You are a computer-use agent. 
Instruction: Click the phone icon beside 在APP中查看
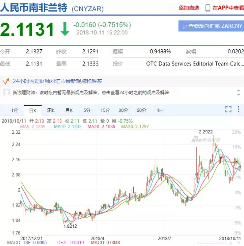[x=208, y=8]
